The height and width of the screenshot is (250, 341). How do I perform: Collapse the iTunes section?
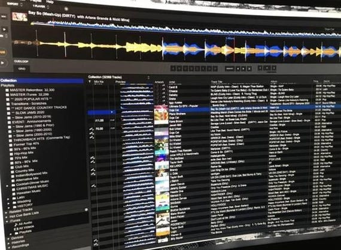coord(7,222)
